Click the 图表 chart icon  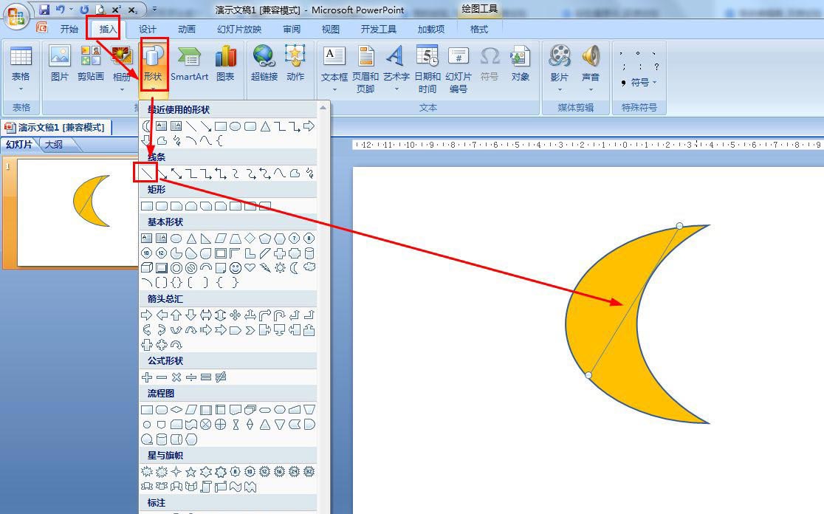pyautogui.click(x=225, y=64)
